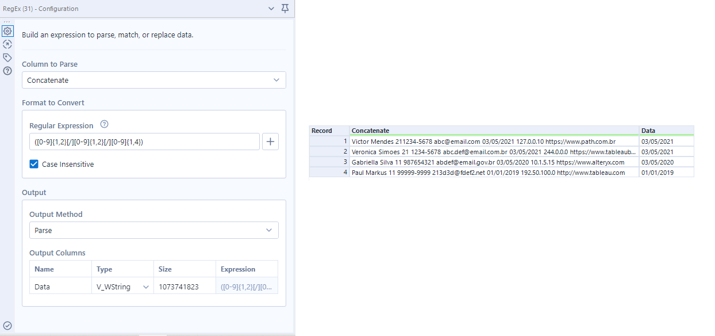715x336 pixels.
Task: Select the Data name cell in Output Columns
Action: tap(60, 287)
